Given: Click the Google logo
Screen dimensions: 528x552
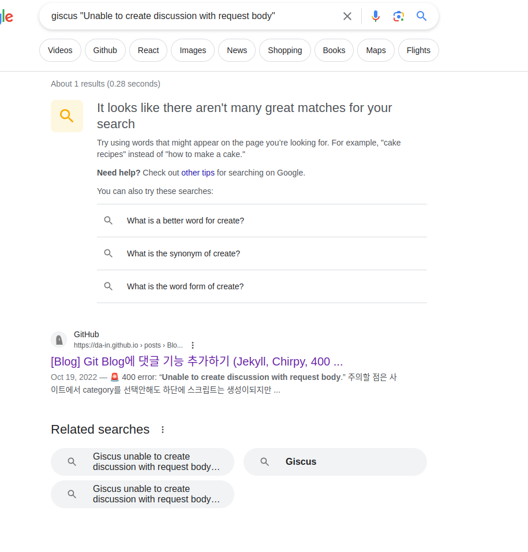Looking at the screenshot, I should coord(6,17).
